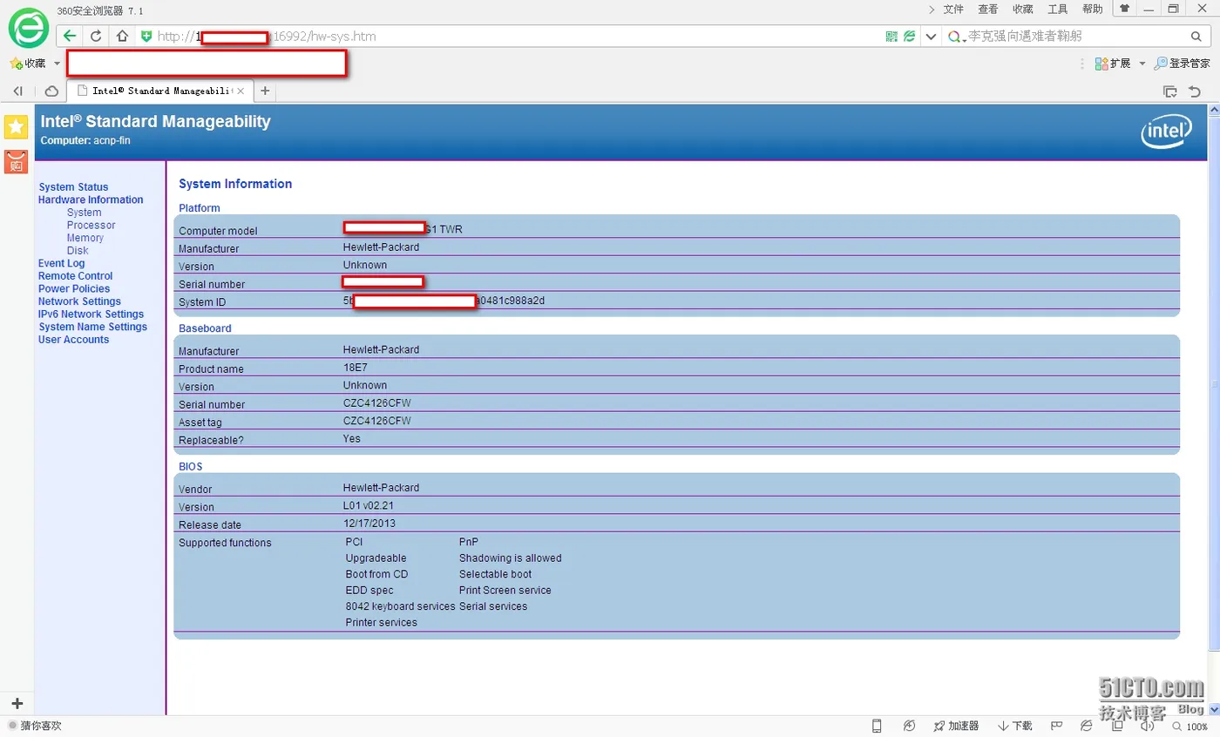Image resolution: width=1220 pixels, height=737 pixels.
Task: Click the plus icon at sidebar bottom
Action: [x=17, y=703]
